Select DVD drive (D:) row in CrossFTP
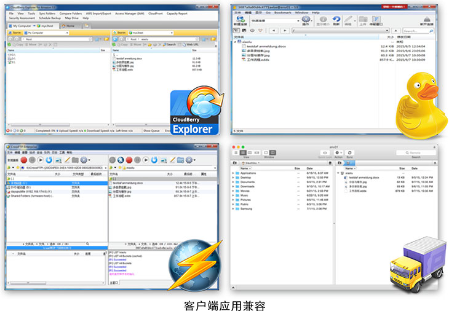 tap(57, 187)
